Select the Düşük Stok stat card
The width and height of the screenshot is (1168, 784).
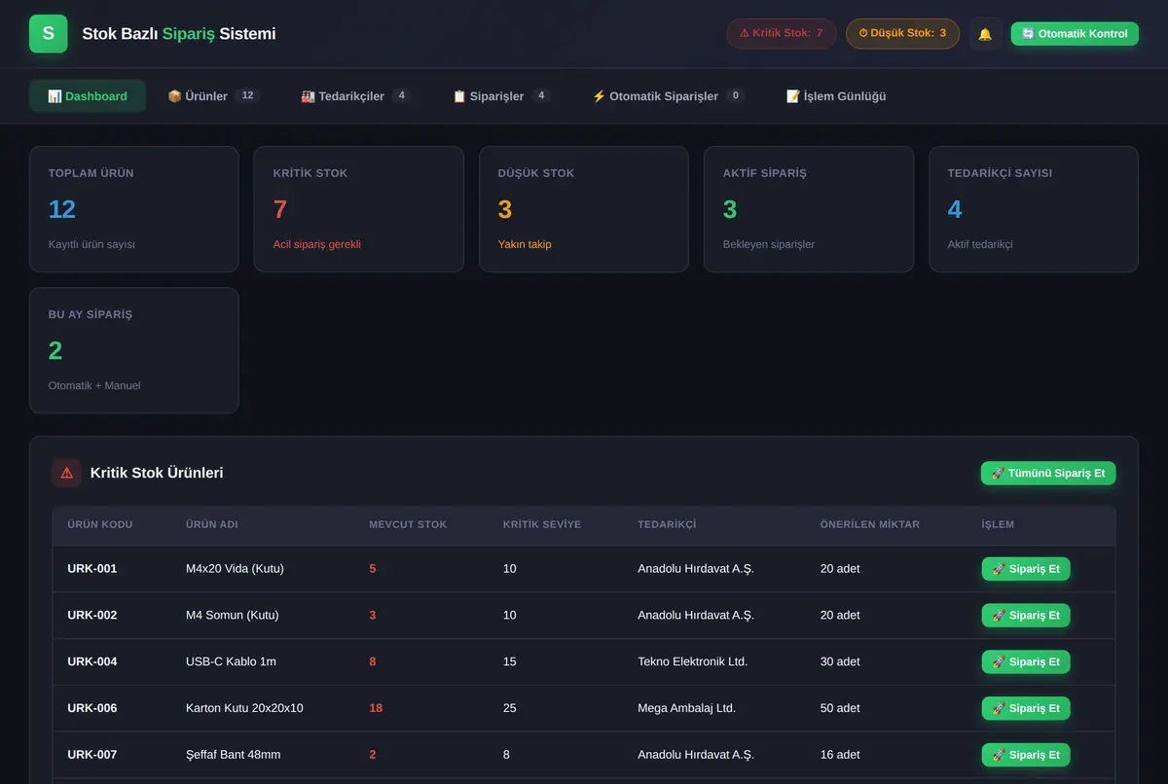[x=584, y=209]
